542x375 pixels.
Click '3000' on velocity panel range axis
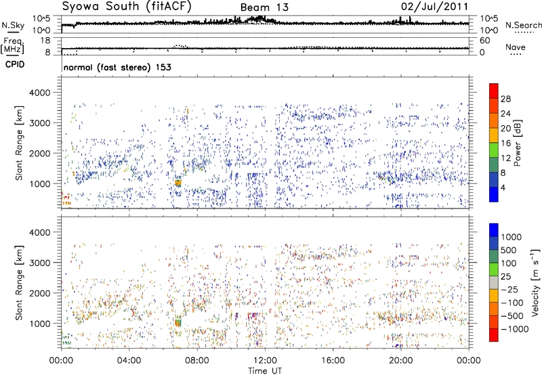pyautogui.click(x=39, y=263)
